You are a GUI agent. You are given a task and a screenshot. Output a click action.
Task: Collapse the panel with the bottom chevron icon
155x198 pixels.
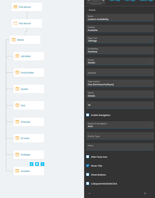tap(90, 193)
